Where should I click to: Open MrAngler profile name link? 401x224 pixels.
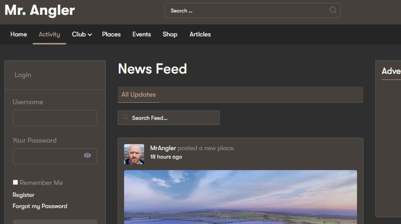(x=163, y=148)
